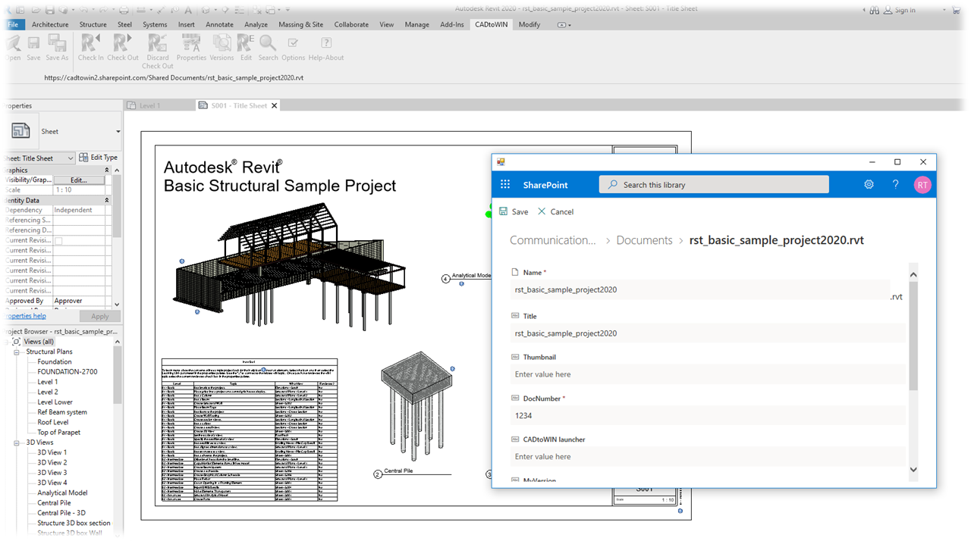Click the Documents breadcrumb link
This screenshot has height=541, width=971.
coord(644,240)
